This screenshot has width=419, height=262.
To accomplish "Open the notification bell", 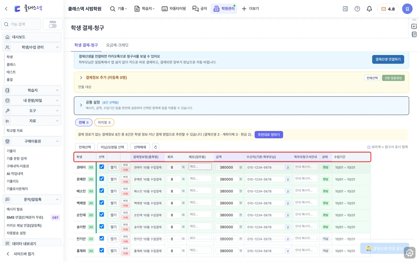I will coord(369,9).
